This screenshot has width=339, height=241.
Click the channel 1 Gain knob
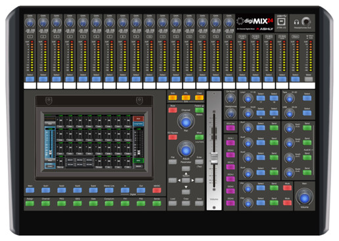coord(30,22)
